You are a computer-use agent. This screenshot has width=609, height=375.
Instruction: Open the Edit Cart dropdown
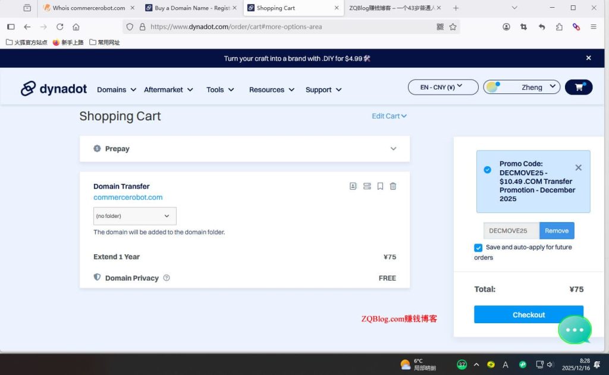pyautogui.click(x=389, y=116)
